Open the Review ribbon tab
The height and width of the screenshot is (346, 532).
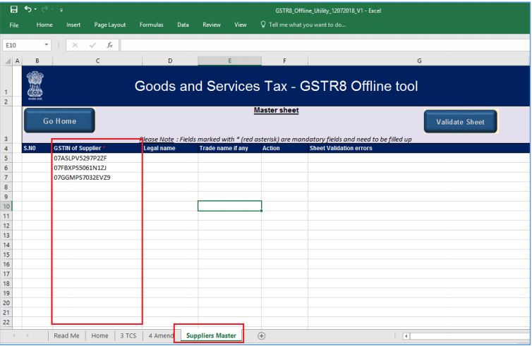(212, 25)
